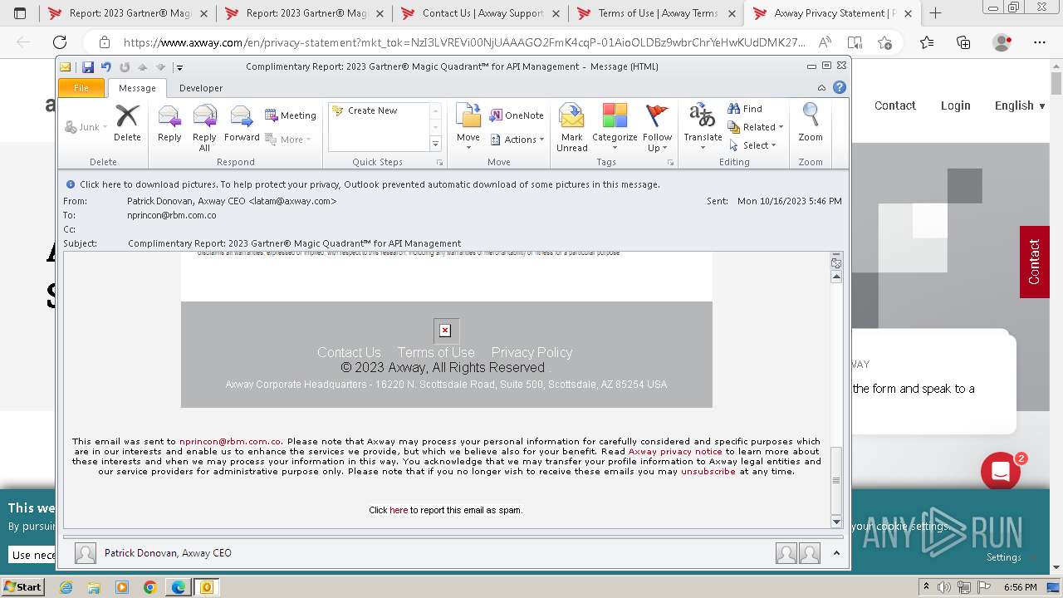
Task: Click the unsubscribe link
Action: (x=708, y=472)
